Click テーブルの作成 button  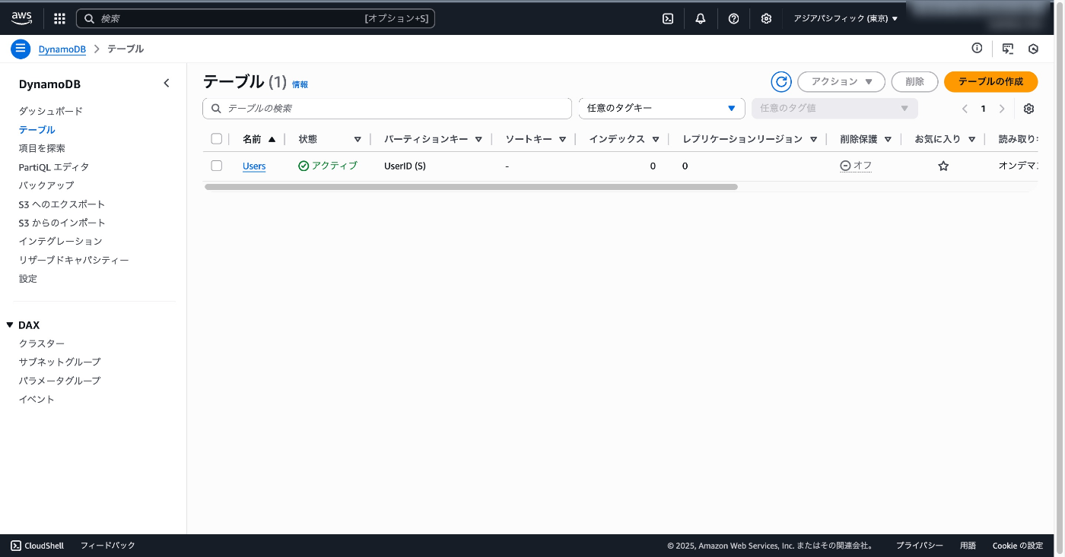[990, 82]
